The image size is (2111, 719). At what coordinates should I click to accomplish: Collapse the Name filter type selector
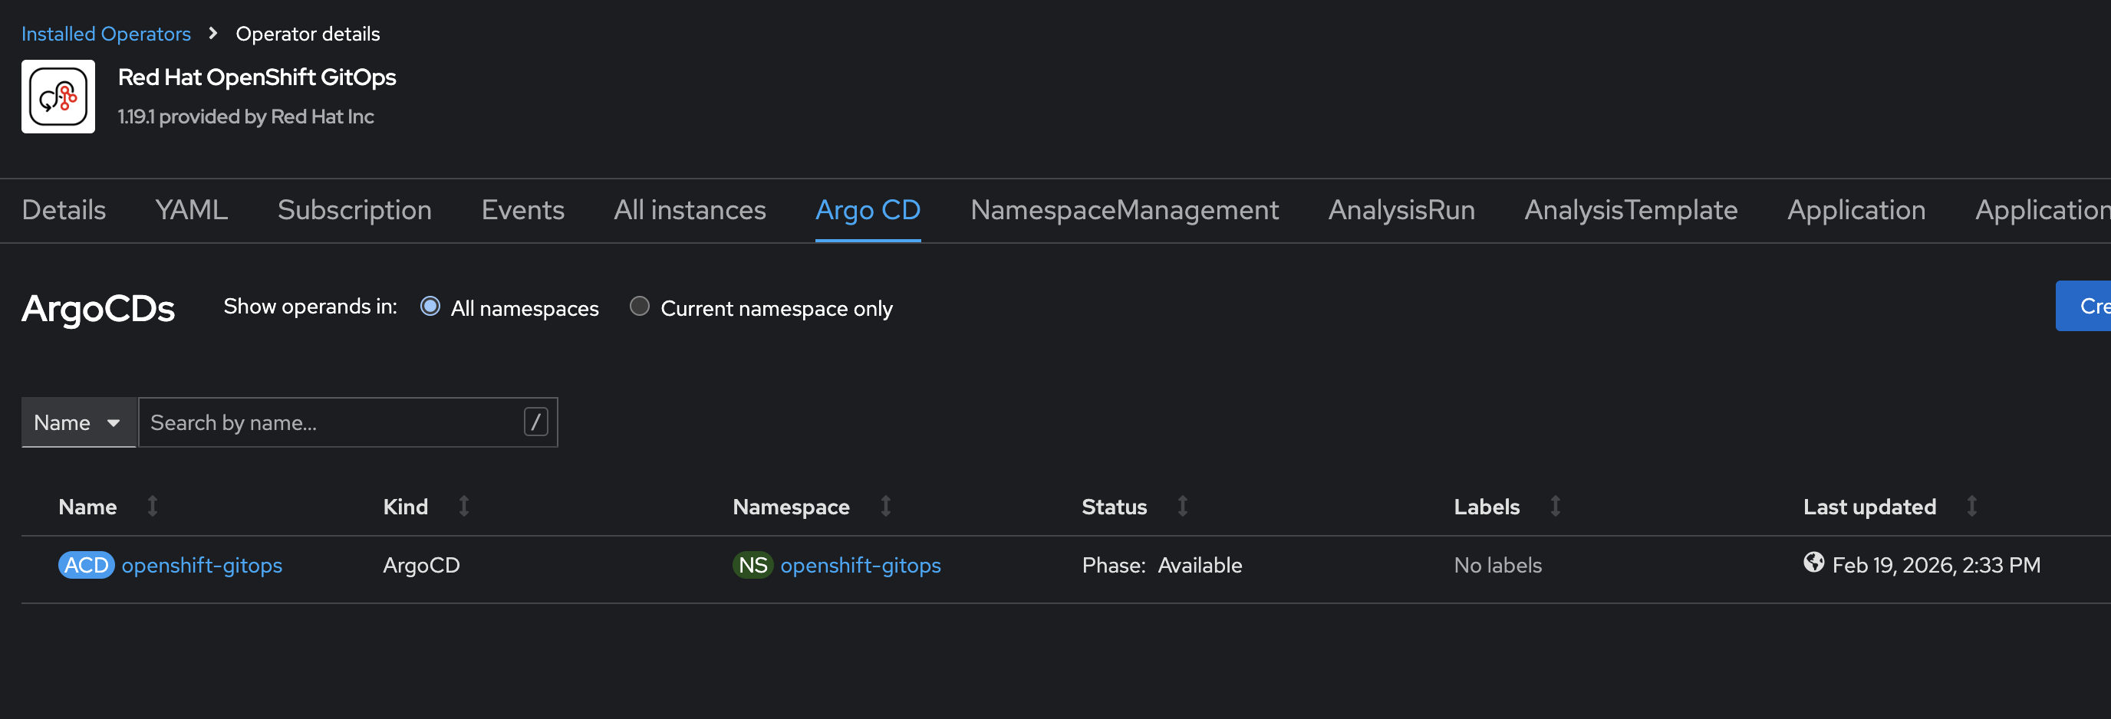(77, 422)
